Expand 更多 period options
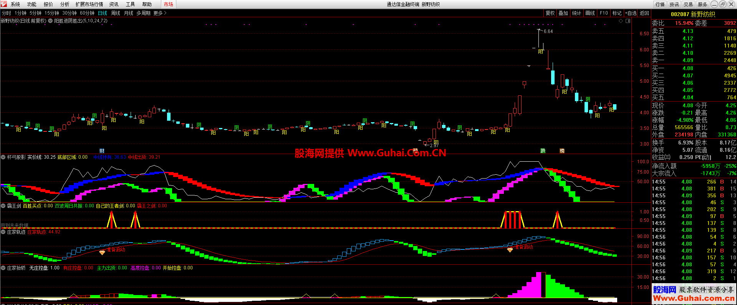Viewport: 737px width, 305px height. point(160,13)
